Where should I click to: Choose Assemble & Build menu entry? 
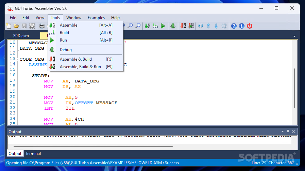86,59
